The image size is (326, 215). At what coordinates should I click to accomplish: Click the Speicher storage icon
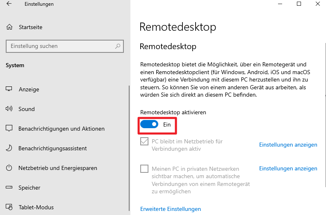(9, 188)
